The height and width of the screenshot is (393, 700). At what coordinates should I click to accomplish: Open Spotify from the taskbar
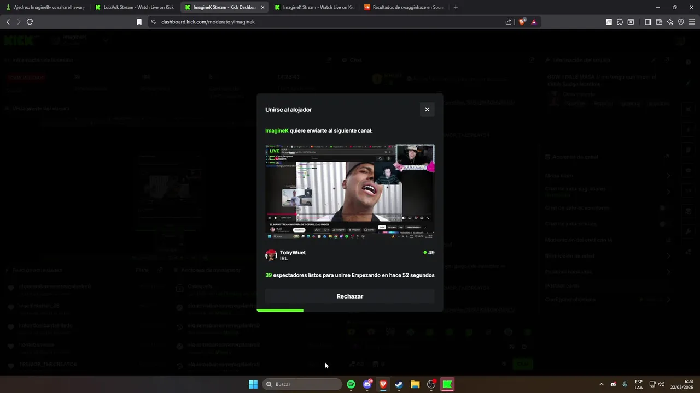point(351,384)
